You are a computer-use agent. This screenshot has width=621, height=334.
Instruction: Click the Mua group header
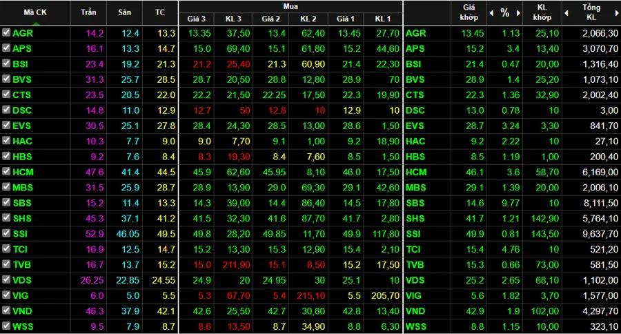point(290,5)
